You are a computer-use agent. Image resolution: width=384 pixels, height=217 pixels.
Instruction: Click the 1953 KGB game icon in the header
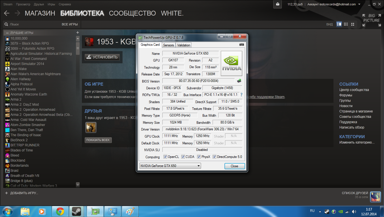89,42
